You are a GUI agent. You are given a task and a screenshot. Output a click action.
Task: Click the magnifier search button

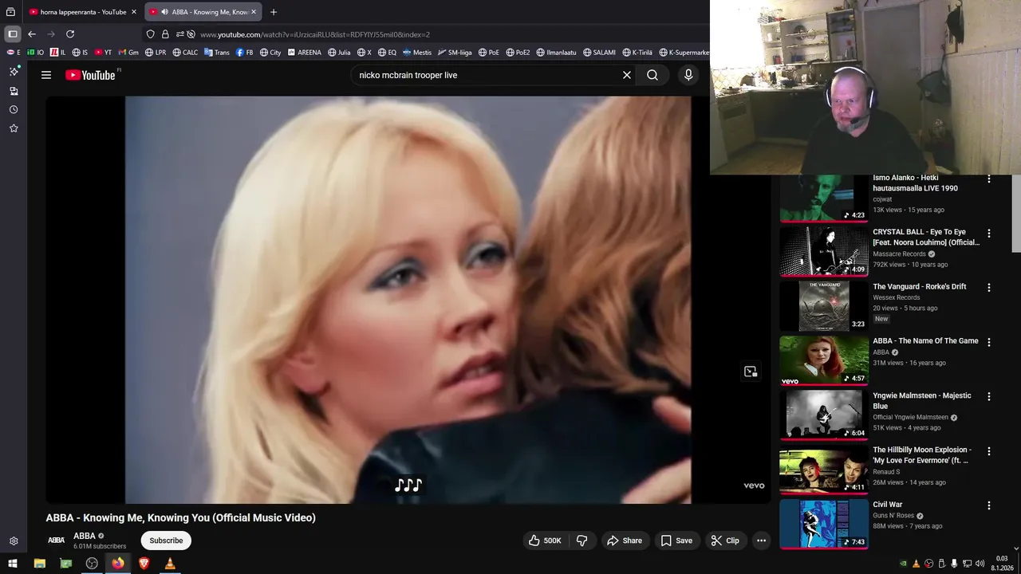[652, 75]
